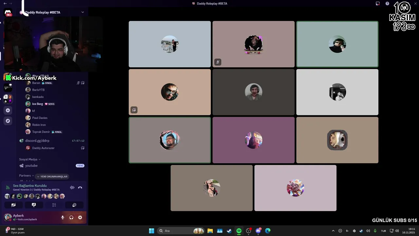Click the IND - GSW score widget
This screenshot has width=419, height=236.
point(15,231)
